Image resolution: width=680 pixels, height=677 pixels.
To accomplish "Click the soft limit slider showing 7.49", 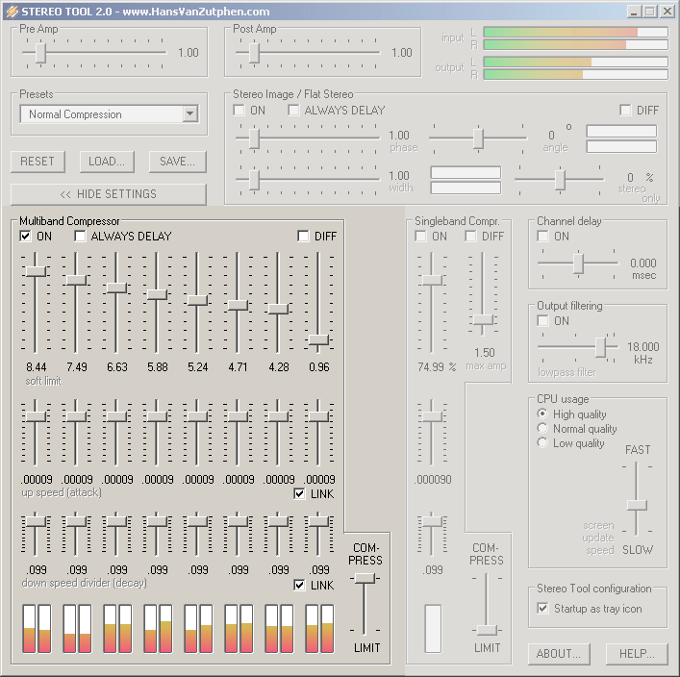I will (76, 280).
